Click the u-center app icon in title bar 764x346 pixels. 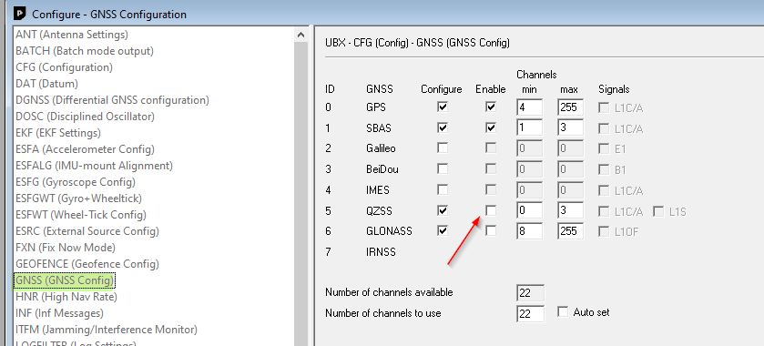[x=20, y=15]
